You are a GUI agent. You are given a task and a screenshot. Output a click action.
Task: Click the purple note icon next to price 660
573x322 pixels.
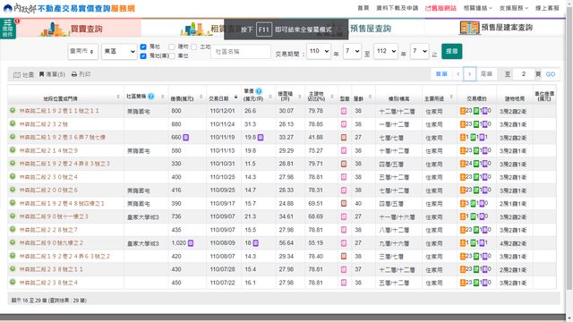pyautogui.click(x=185, y=137)
